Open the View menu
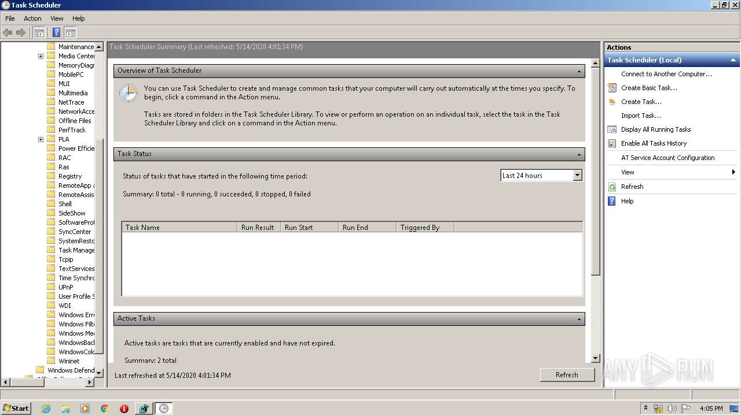 click(x=57, y=18)
